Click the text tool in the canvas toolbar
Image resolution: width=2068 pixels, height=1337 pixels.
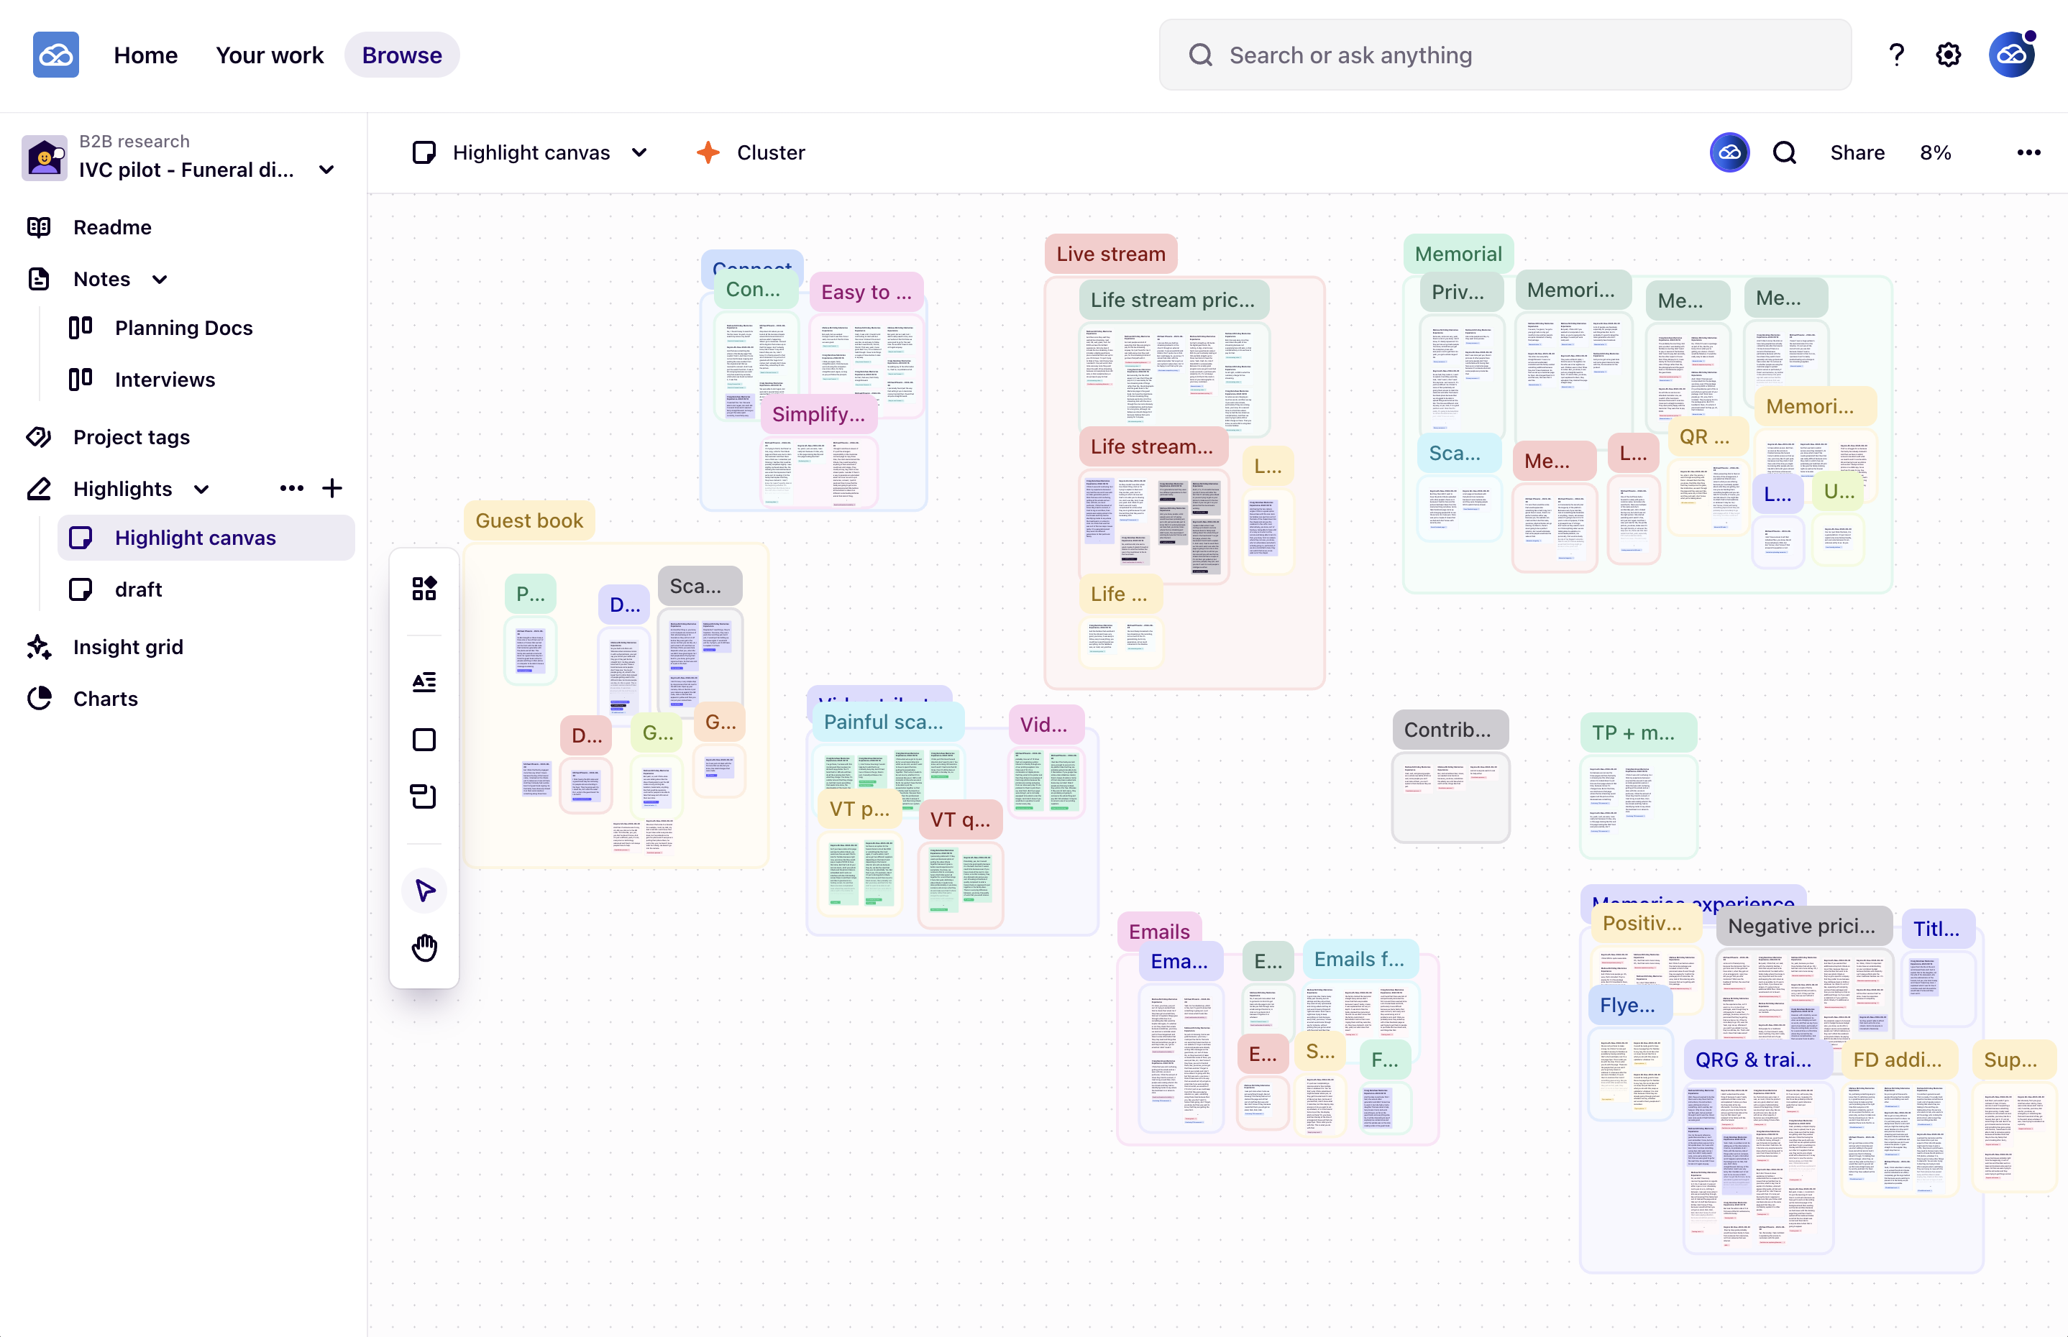pyautogui.click(x=424, y=682)
